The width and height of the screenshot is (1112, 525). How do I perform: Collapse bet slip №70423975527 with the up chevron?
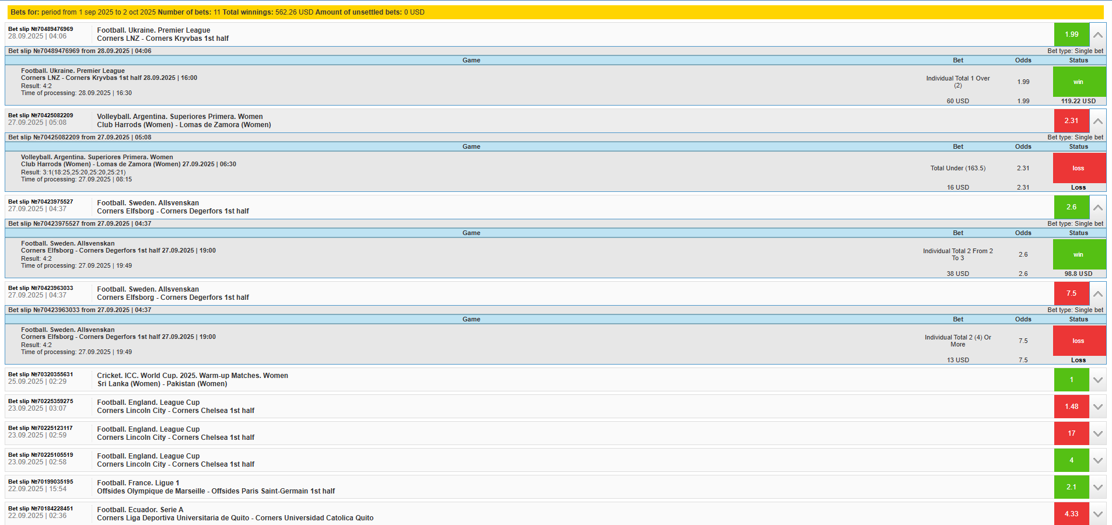1097,207
